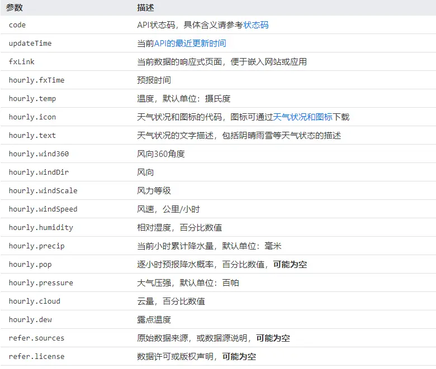Click the description 温度,默认单位:摄氏度
Viewport: 436px width, 369px height.
point(183,99)
